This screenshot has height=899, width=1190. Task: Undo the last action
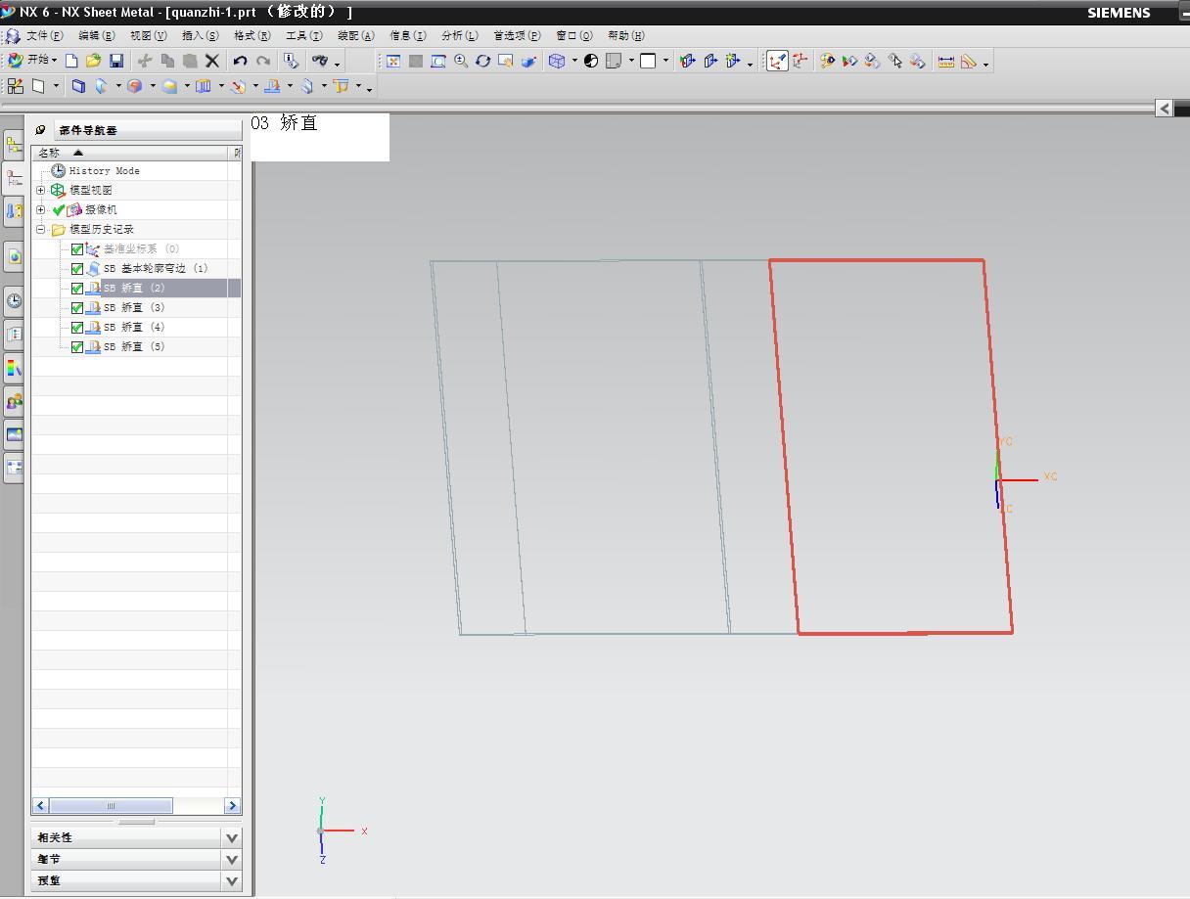240,61
